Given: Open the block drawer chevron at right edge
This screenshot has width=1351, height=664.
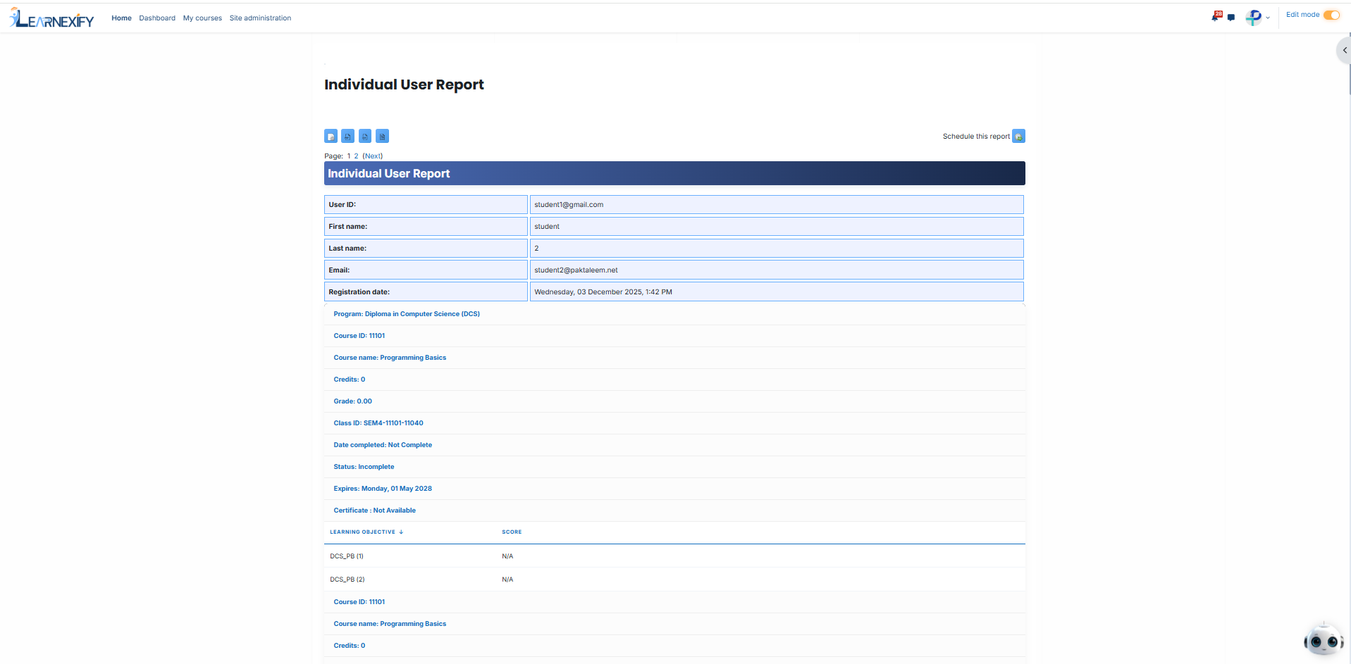Looking at the screenshot, I should pos(1344,50).
